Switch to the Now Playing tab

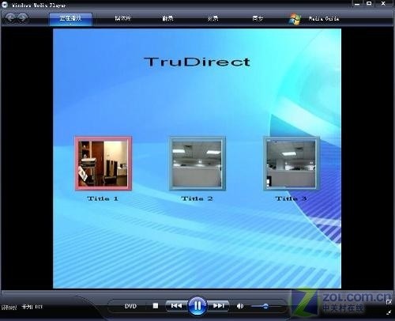coord(70,19)
